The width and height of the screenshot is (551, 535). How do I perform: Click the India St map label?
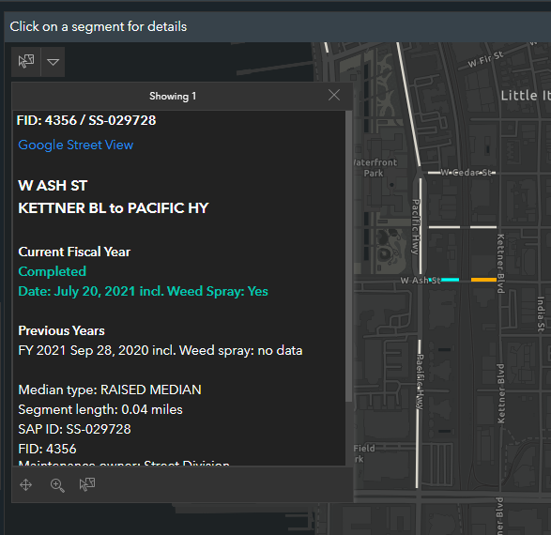click(x=541, y=314)
